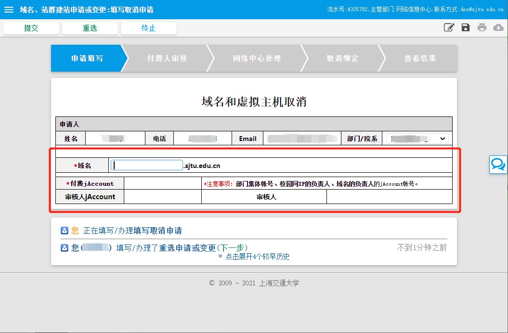Open the chat bubble widget
This screenshot has height=333, width=508.
(x=498, y=165)
